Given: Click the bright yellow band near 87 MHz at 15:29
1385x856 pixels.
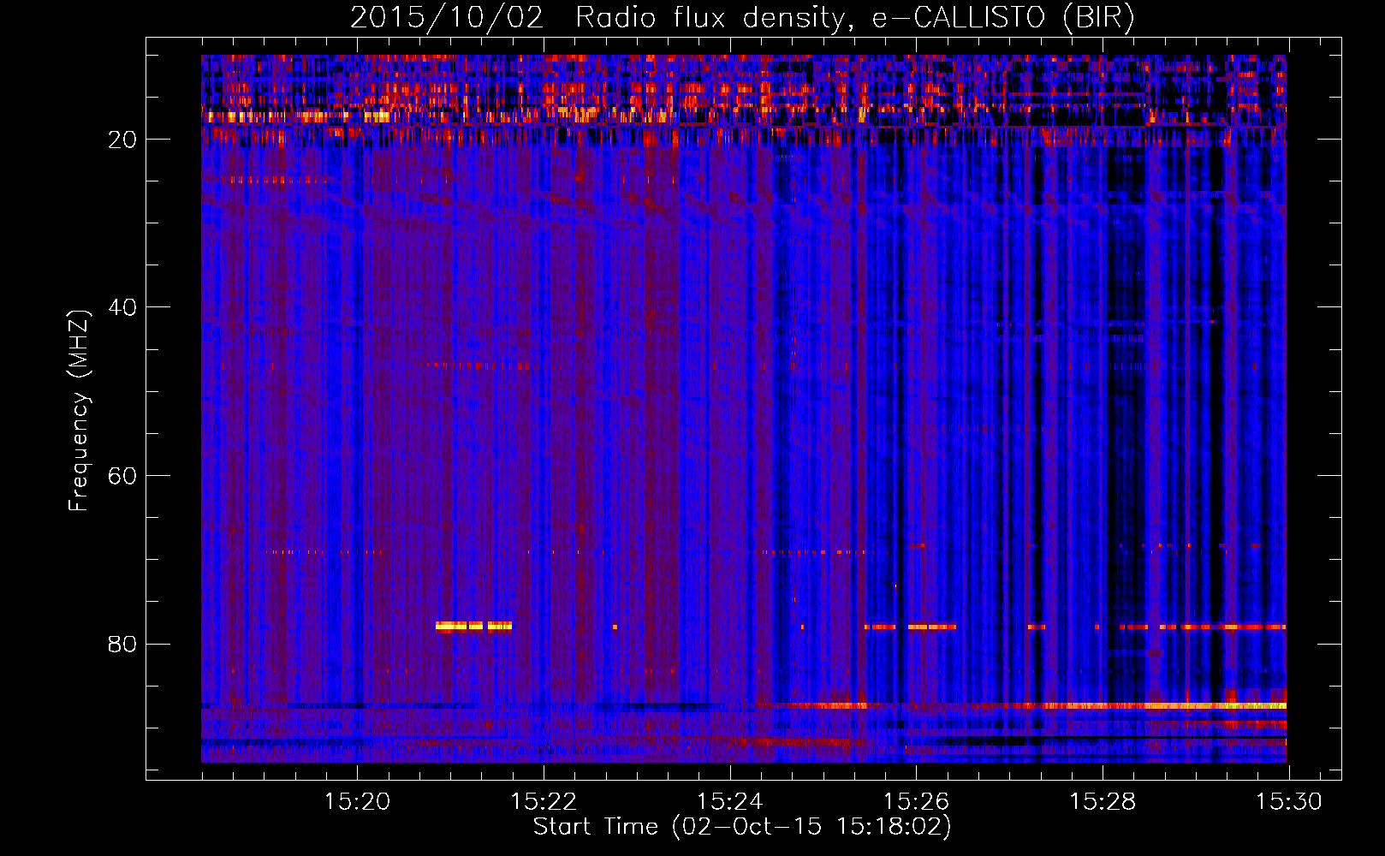Looking at the screenshot, I should click(x=1216, y=705).
